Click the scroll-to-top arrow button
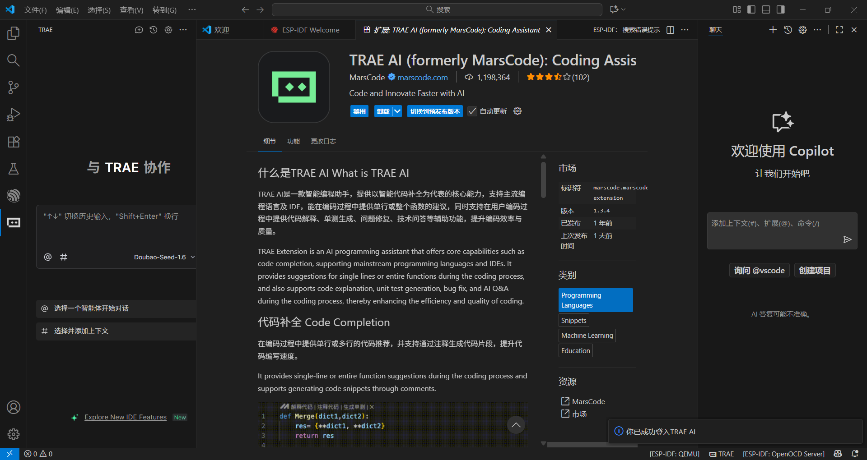Screen dimensions: 867x460 pyautogui.click(x=516, y=425)
